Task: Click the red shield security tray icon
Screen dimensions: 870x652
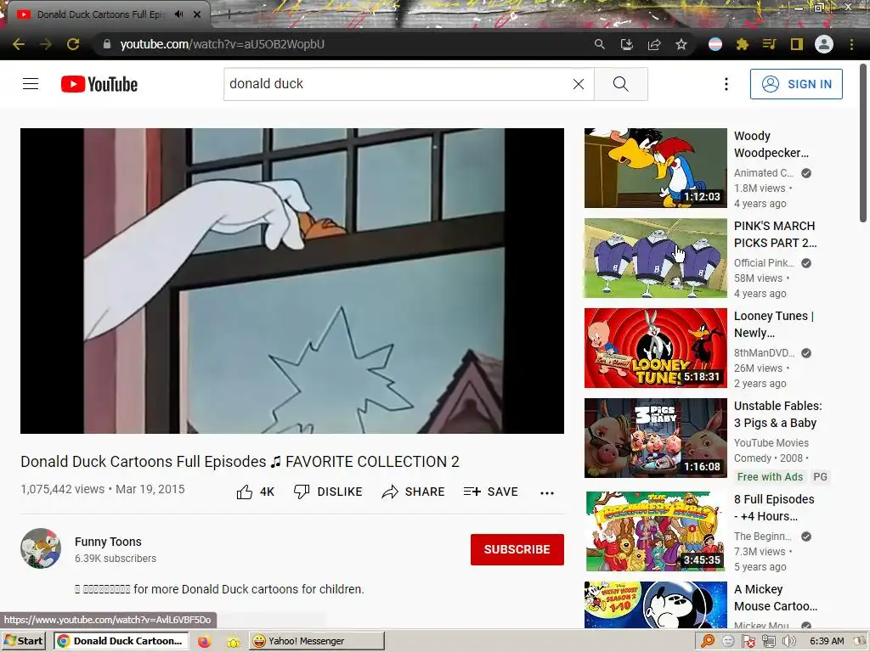Action: pos(749,642)
